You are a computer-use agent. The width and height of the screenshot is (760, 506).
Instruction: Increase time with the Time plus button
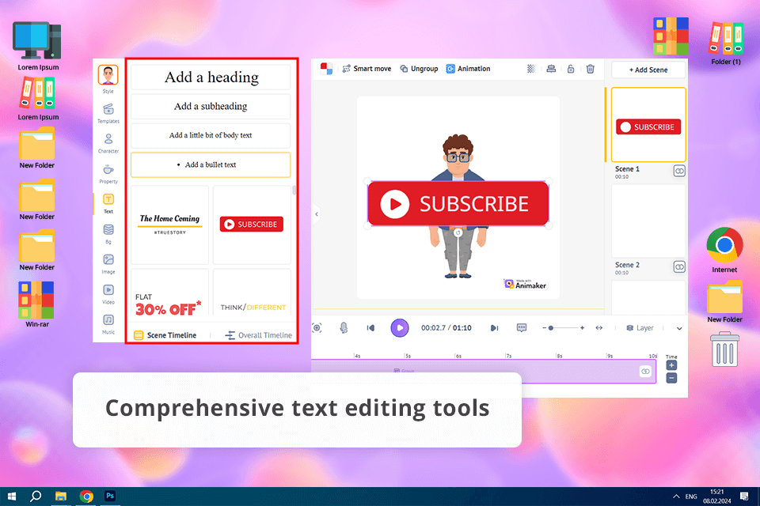pos(671,365)
